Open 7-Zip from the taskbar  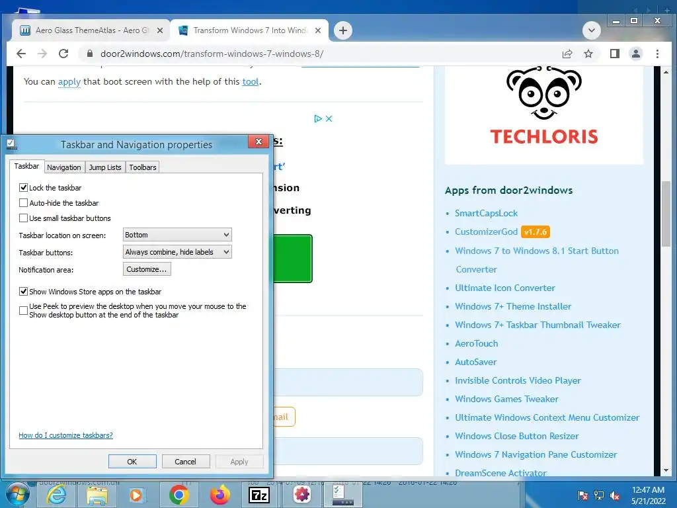pos(259,495)
